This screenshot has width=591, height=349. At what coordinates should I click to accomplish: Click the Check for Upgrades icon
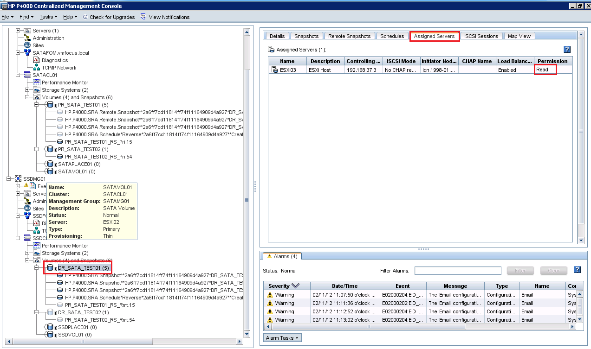85,17
